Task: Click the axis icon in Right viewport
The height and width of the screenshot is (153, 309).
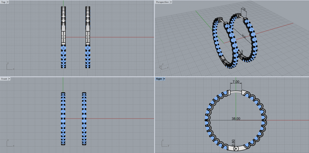Action: pos(164,143)
